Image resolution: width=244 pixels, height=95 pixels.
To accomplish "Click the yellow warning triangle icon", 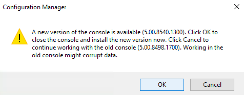I will [19, 37].
